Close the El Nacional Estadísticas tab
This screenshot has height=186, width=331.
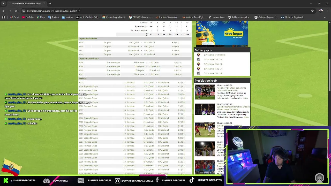pyautogui.click(x=44, y=4)
